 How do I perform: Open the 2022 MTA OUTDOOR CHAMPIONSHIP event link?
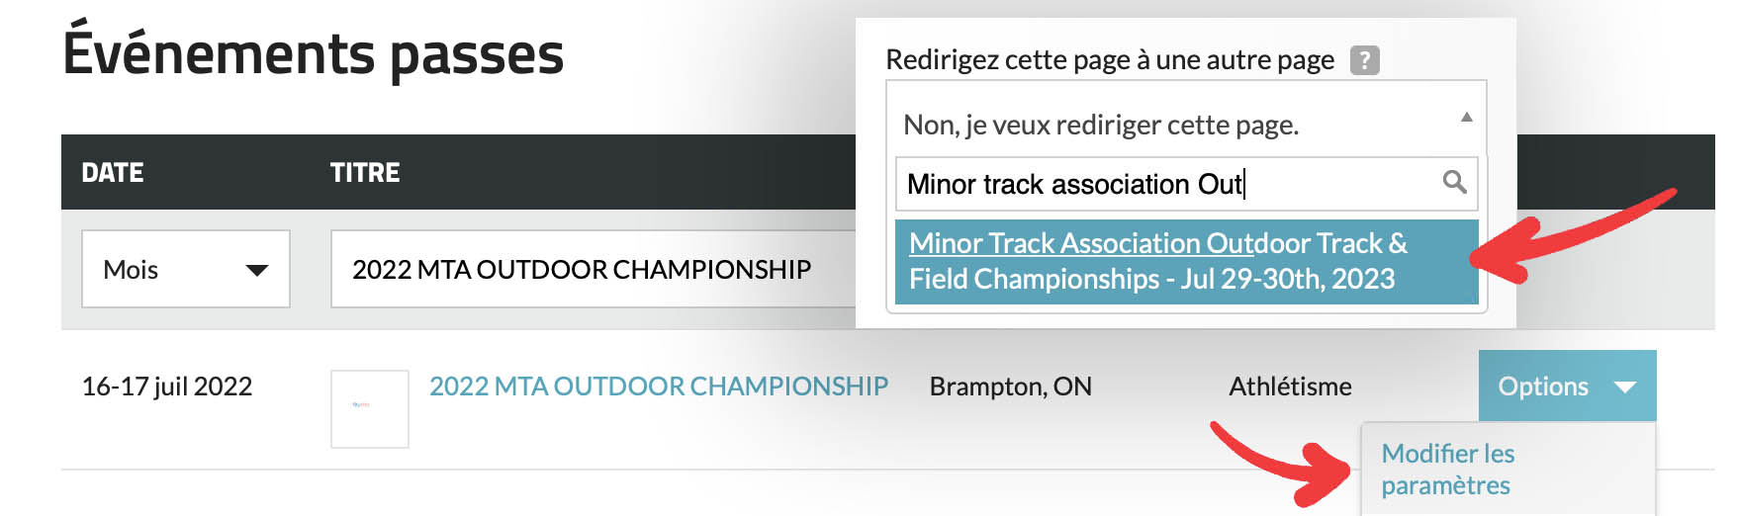click(x=658, y=386)
